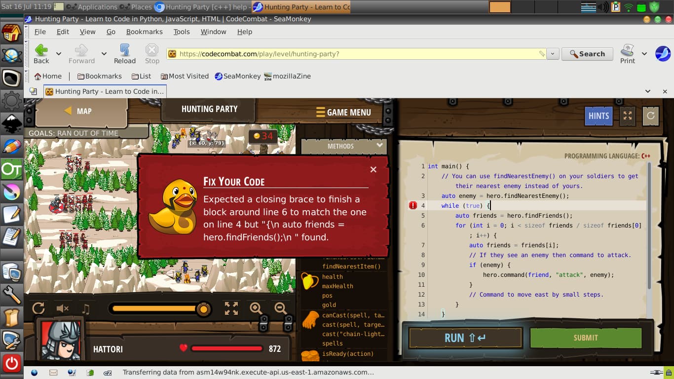This screenshot has width=674, height=379.
Task: Open the File menu
Action: (x=40, y=32)
